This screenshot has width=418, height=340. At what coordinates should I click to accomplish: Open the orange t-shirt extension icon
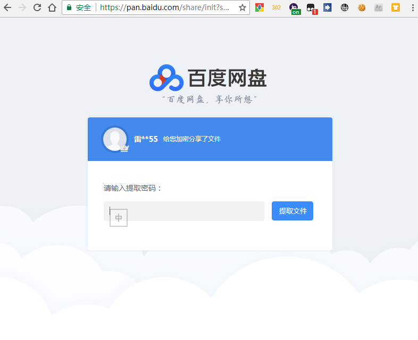pos(395,7)
